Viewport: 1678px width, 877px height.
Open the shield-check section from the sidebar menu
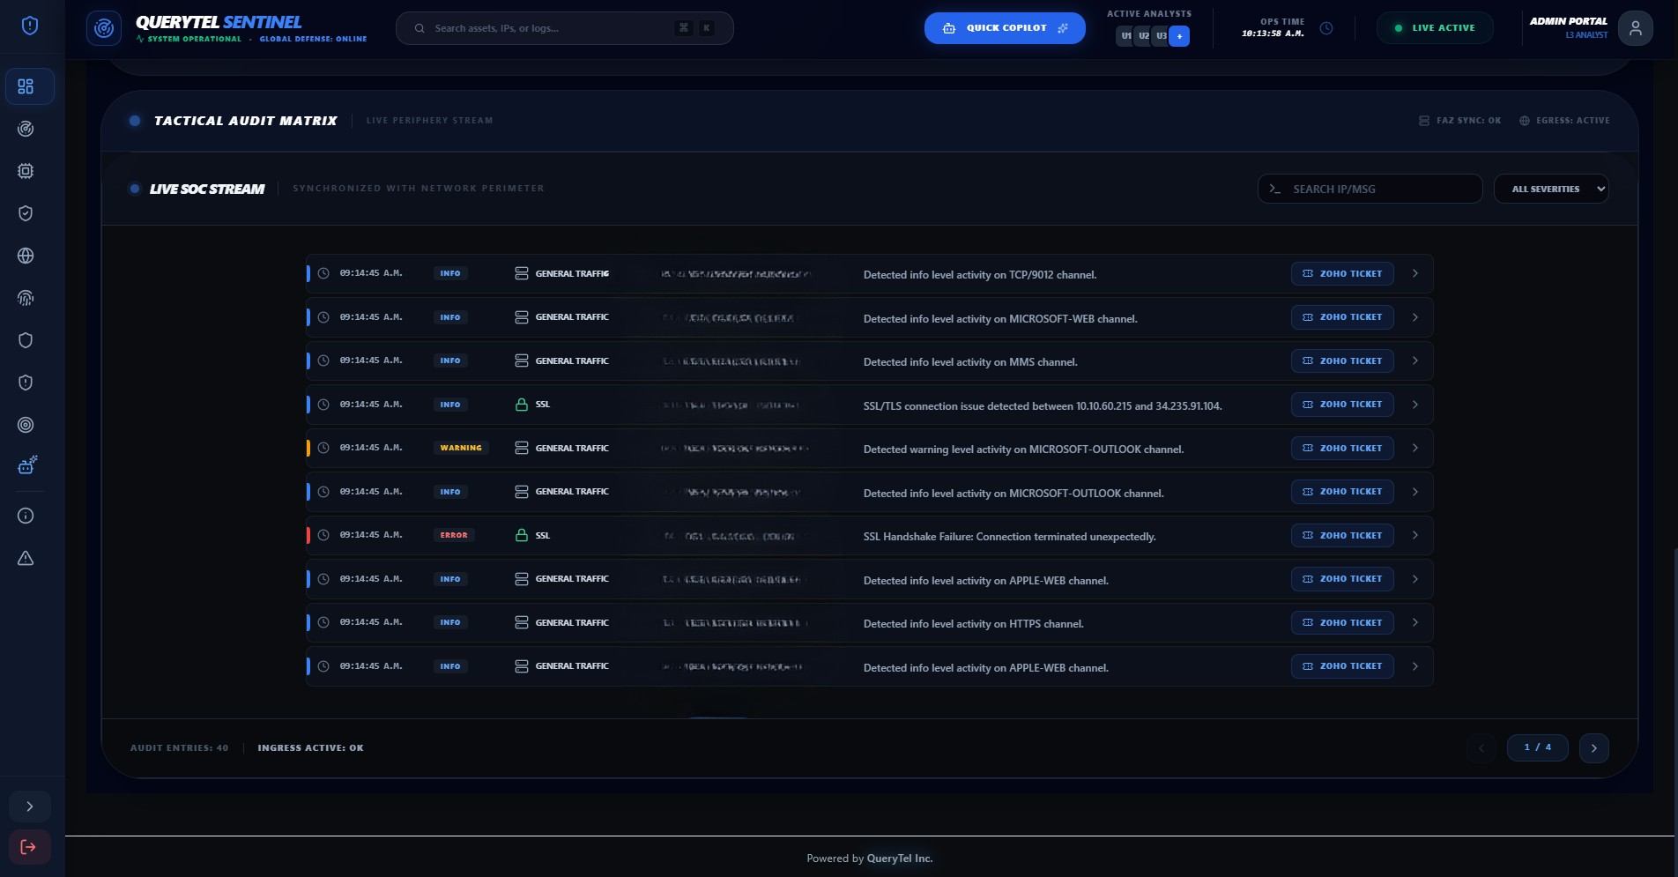(x=26, y=213)
